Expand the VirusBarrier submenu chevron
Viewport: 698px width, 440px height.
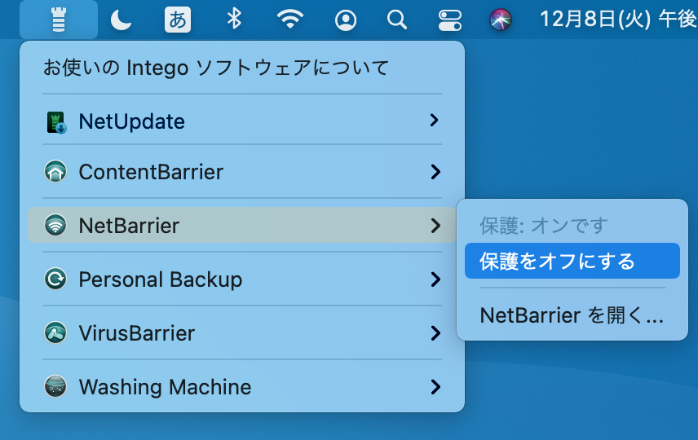pyautogui.click(x=435, y=332)
